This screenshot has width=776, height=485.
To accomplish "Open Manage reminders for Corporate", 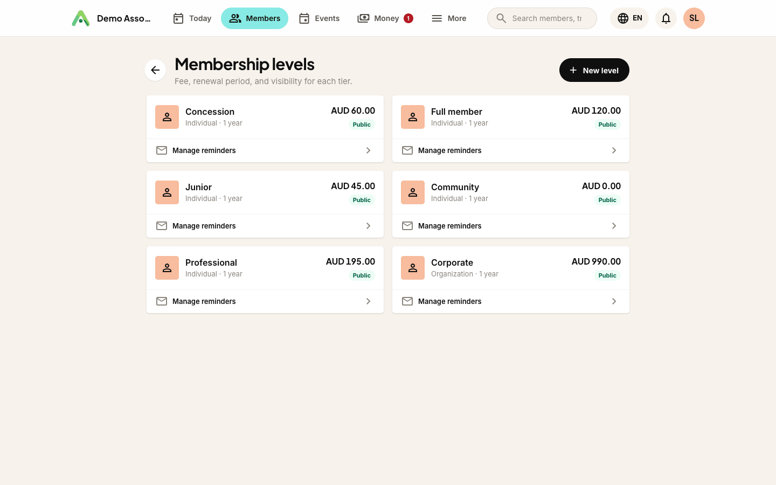I will coord(511,301).
